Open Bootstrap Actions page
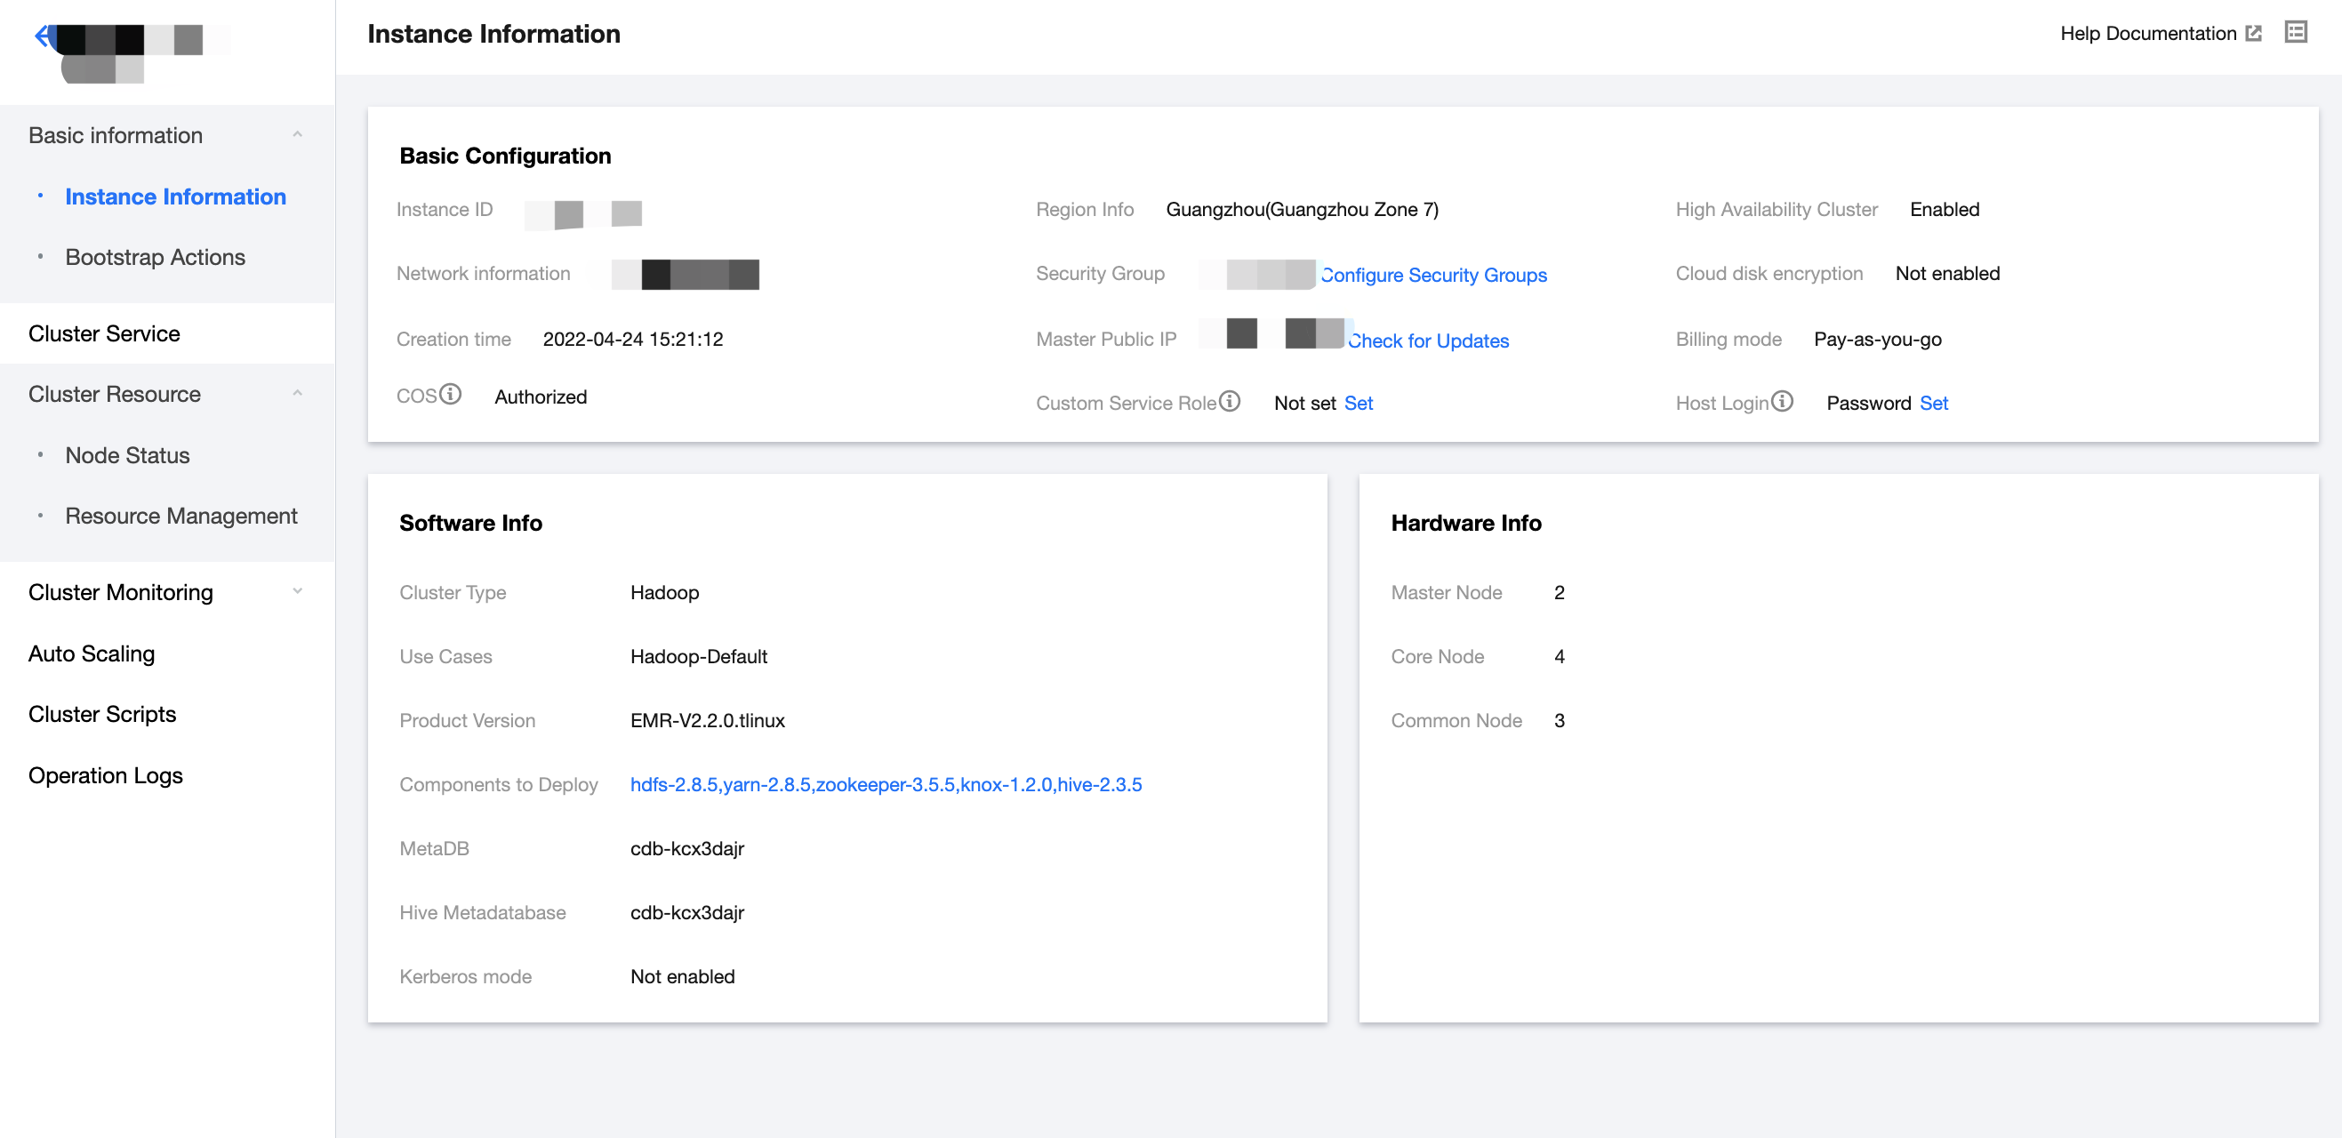Viewport: 2342px width, 1138px height. coord(156,257)
